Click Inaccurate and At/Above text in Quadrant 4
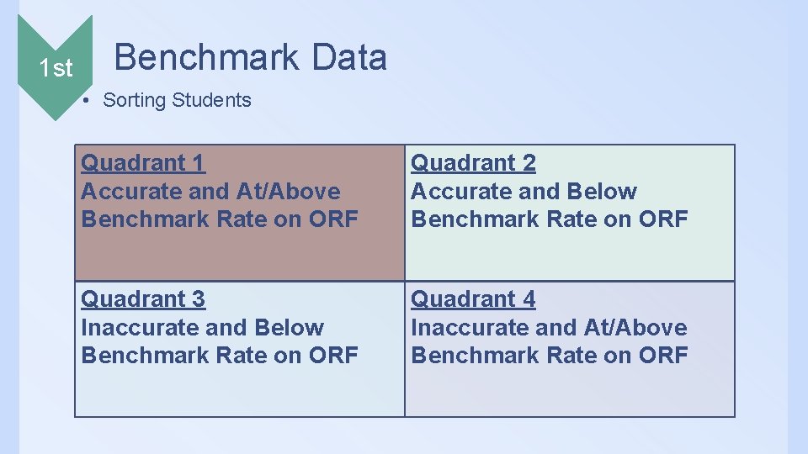Viewport: 808px width, 454px height. [x=549, y=327]
